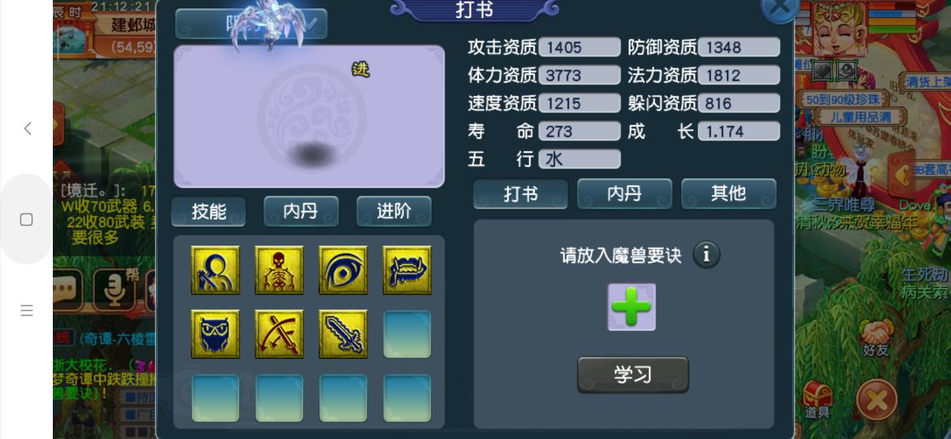Open the 其他 tab
Viewport: 951px width, 439px height.
click(x=728, y=193)
